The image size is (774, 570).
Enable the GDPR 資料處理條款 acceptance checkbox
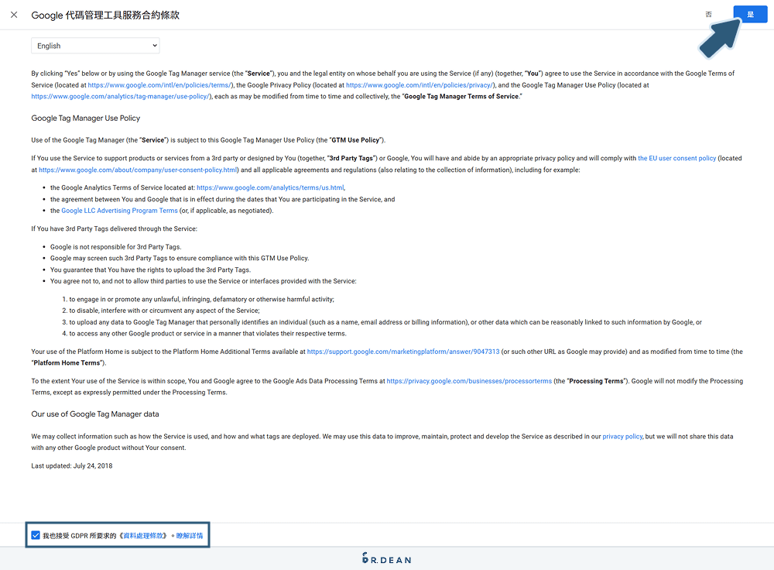(x=36, y=534)
